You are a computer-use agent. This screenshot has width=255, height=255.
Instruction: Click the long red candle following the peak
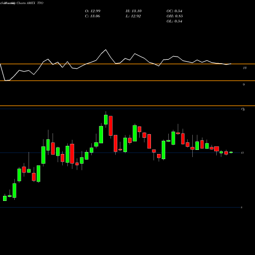111,126
